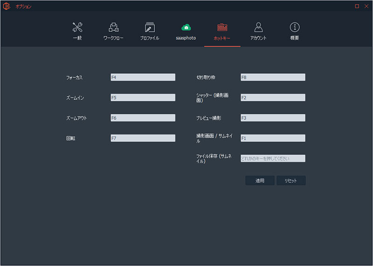The width and height of the screenshot is (373, 266).
Task: Open the Workflow (ワークフロー) icon
Action: [113, 27]
